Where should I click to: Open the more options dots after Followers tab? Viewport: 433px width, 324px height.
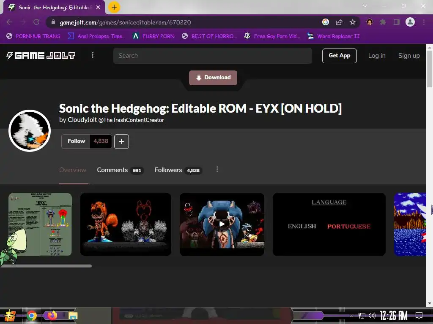[x=217, y=169]
